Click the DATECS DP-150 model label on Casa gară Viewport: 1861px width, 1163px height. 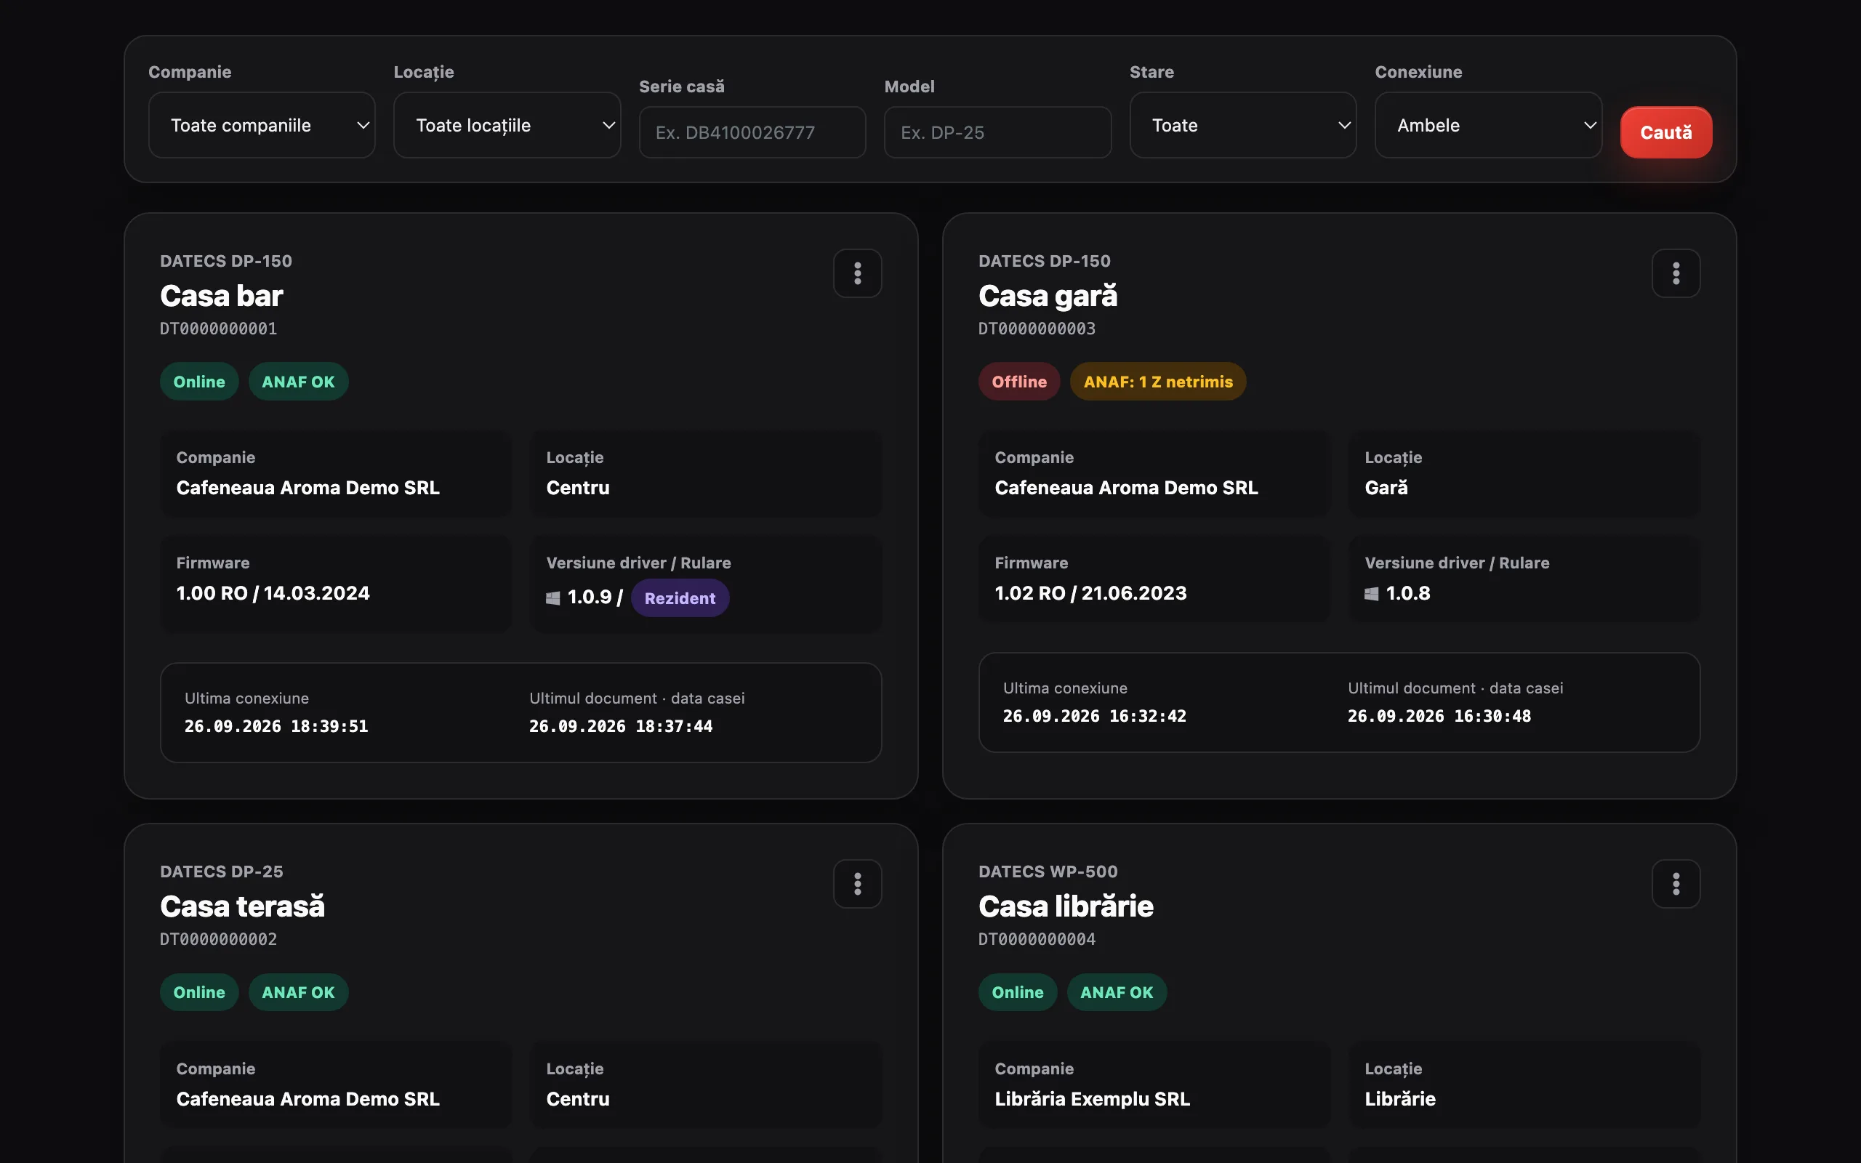tap(1045, 261)
